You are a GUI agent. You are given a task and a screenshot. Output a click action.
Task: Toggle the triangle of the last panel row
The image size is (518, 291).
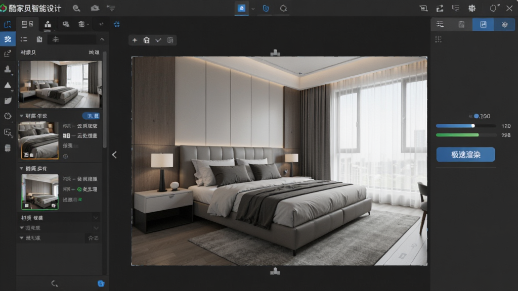pos(21,237)
